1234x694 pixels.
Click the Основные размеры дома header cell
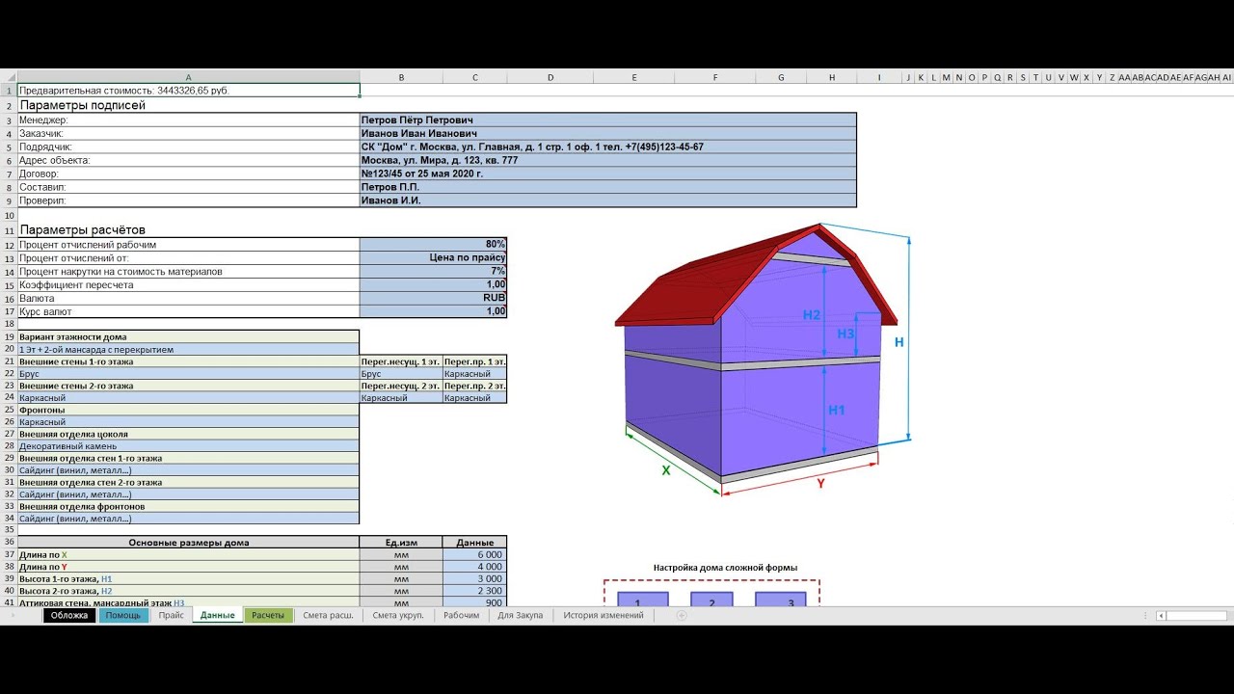[x=188, y=542]
